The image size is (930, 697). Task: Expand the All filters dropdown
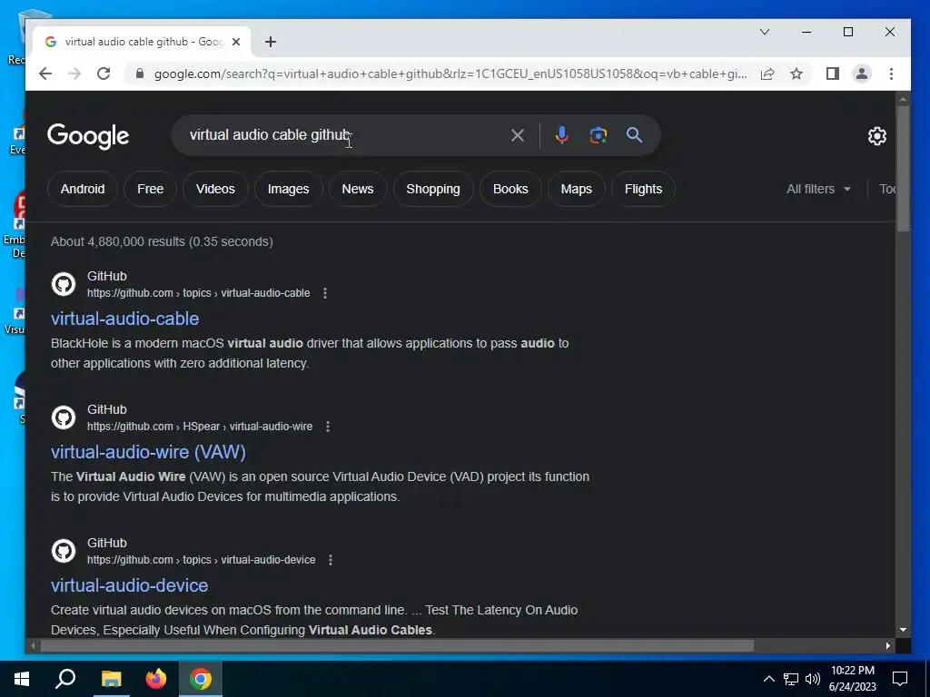[818, 189]
